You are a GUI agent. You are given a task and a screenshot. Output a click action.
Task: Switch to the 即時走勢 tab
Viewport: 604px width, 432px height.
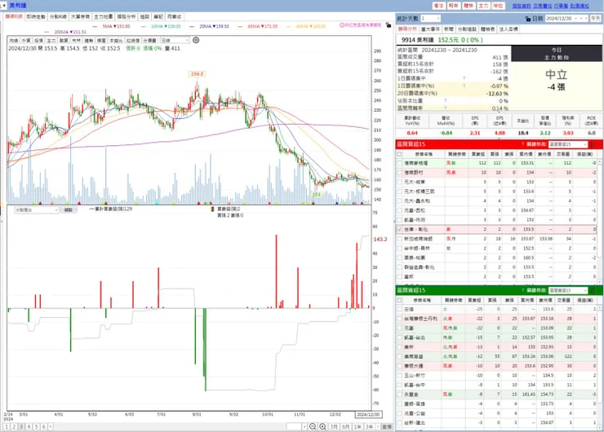coord(36,16)
